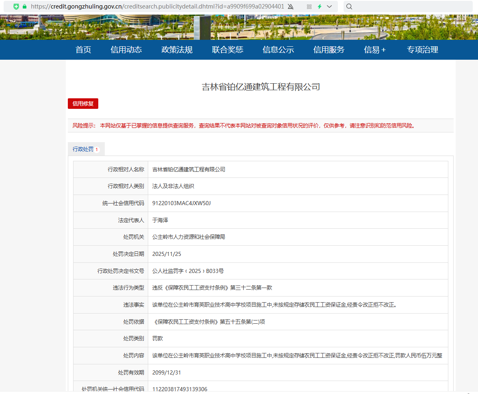Click the company name heading 吉林省铂亿通建筑工程有限公司
Screen dimensions: 478x394
261,87
